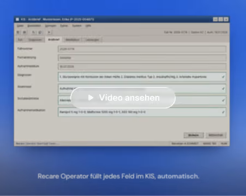Close the KIS Arztbrief window
The width and height of the screenshot is (246, 196).
tap(226, 19)
